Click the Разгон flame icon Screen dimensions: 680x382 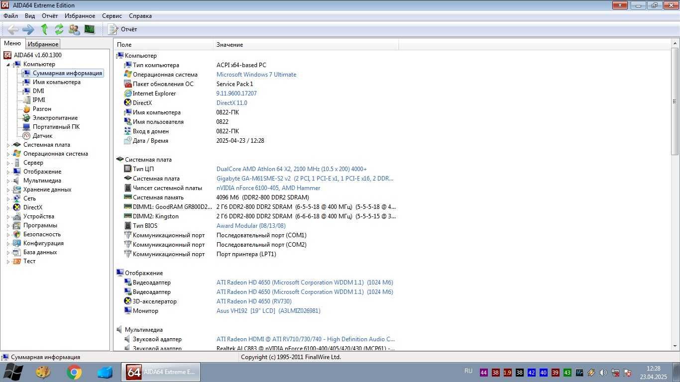click(26, 109)
